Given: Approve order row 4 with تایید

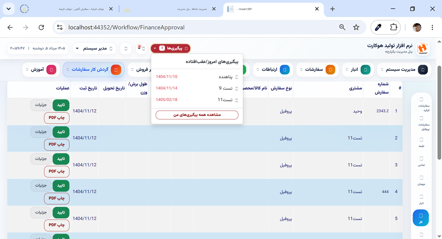Looking at the screenshot, I should click(x=61, y=185).
